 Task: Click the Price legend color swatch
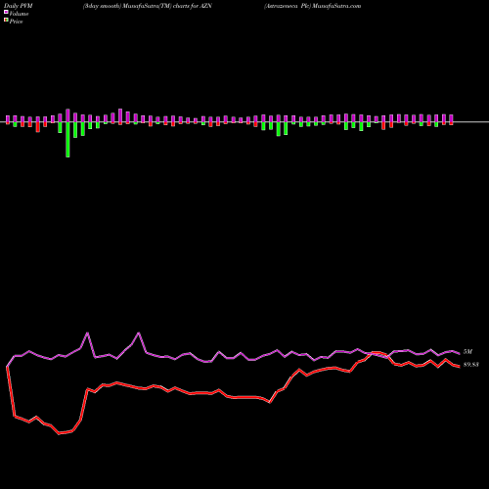click(6, 21)
